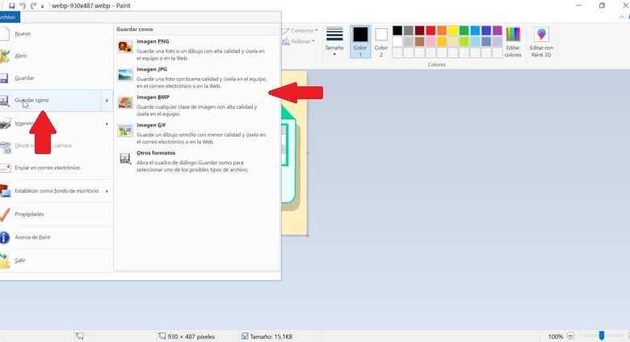Click the 100% zoom level text
The height and width of the screenshot is (342, 630).
coord(556,336)
